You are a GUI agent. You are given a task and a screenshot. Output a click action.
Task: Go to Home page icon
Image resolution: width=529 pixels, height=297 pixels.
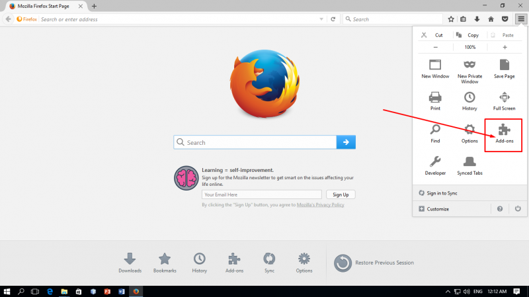[491, 19]
